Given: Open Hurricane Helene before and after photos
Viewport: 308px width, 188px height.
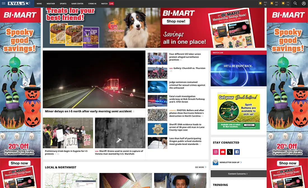Looking at the screenshot, I should 186,113.
